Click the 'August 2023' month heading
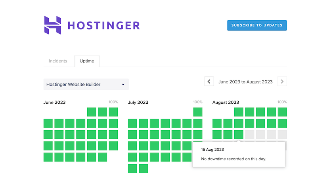335x186 pixels. point(226,102)
